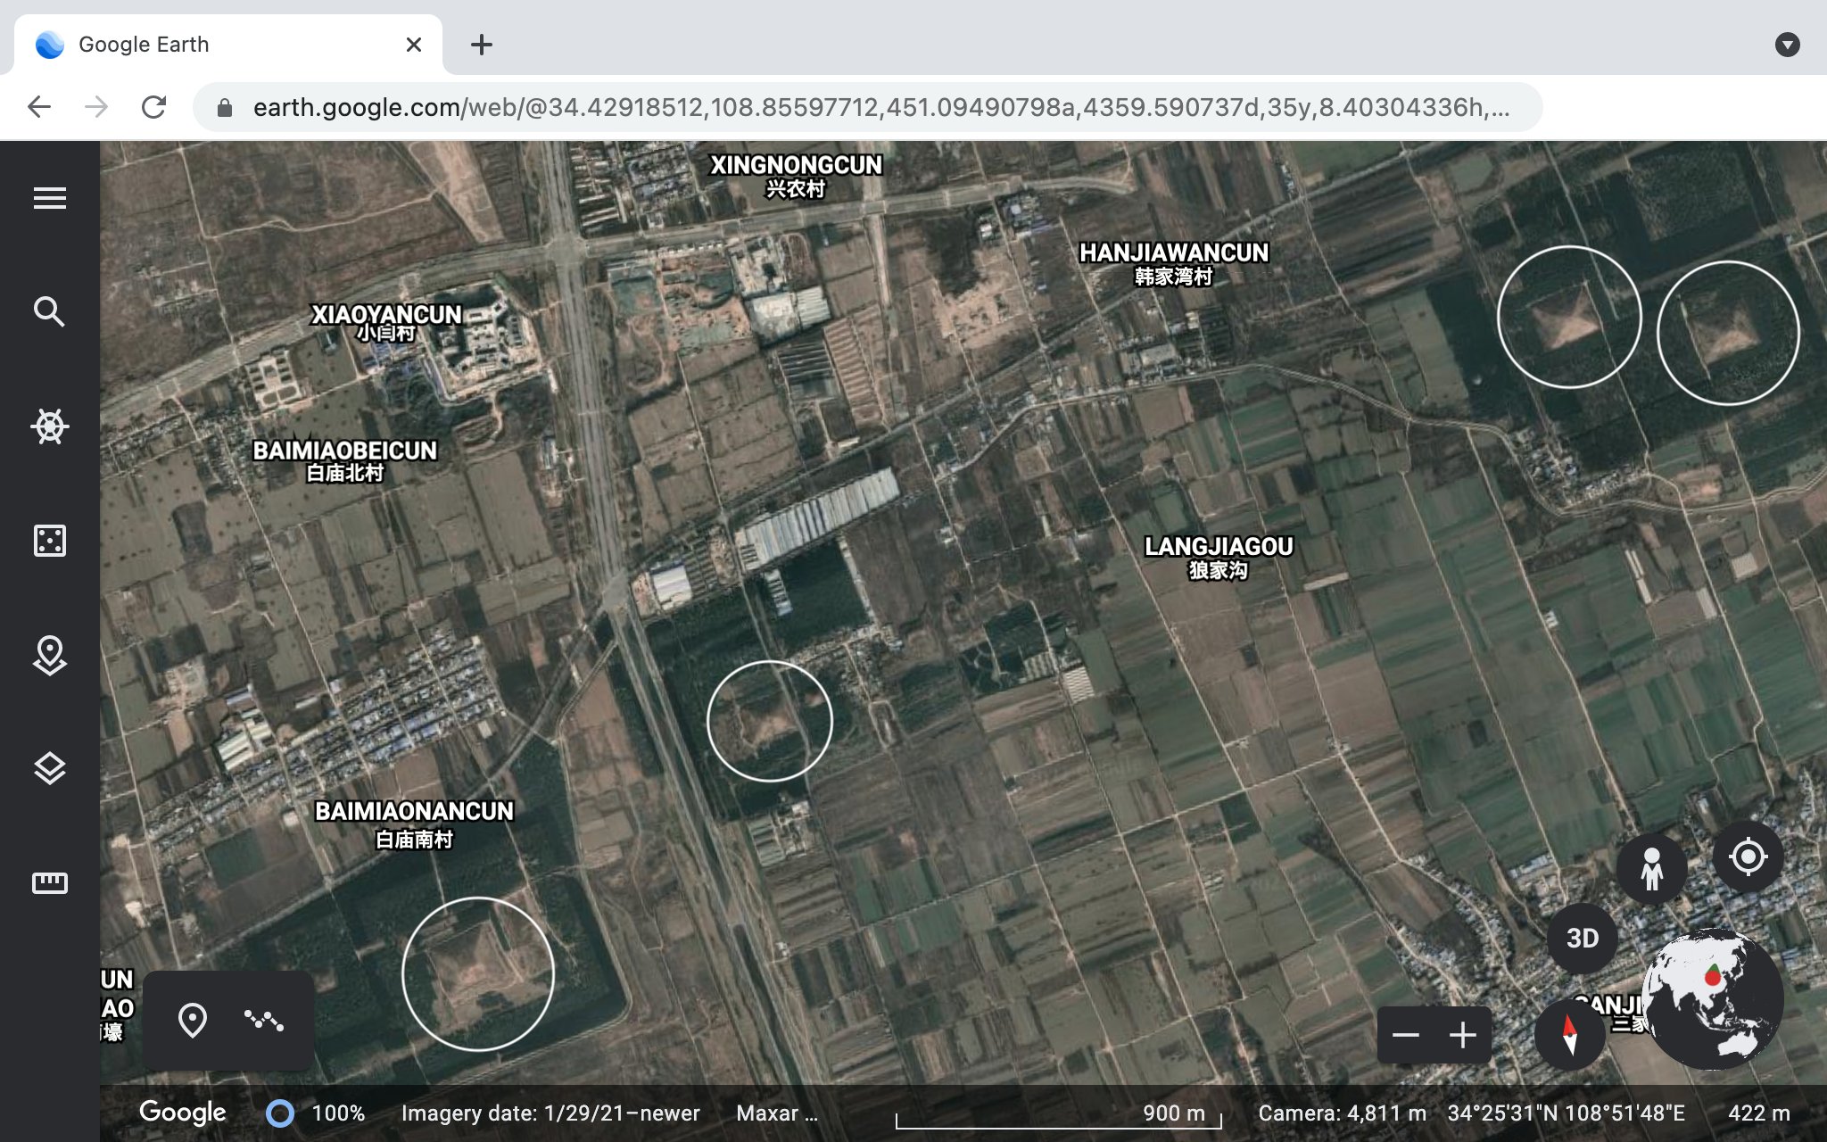Click the mini globe overview
Viewport: 1827px width, 1142px height.
point(1713,999)
